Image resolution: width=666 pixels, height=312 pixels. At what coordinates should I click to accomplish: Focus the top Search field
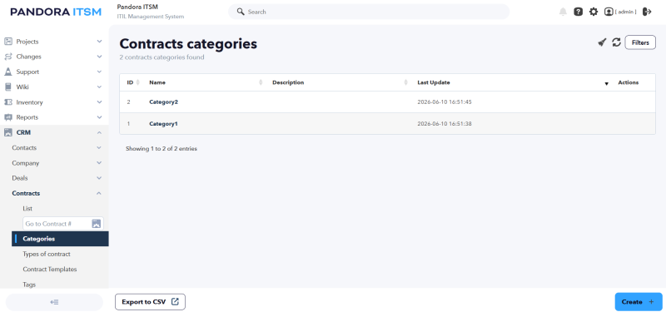[x=369, y=12]
